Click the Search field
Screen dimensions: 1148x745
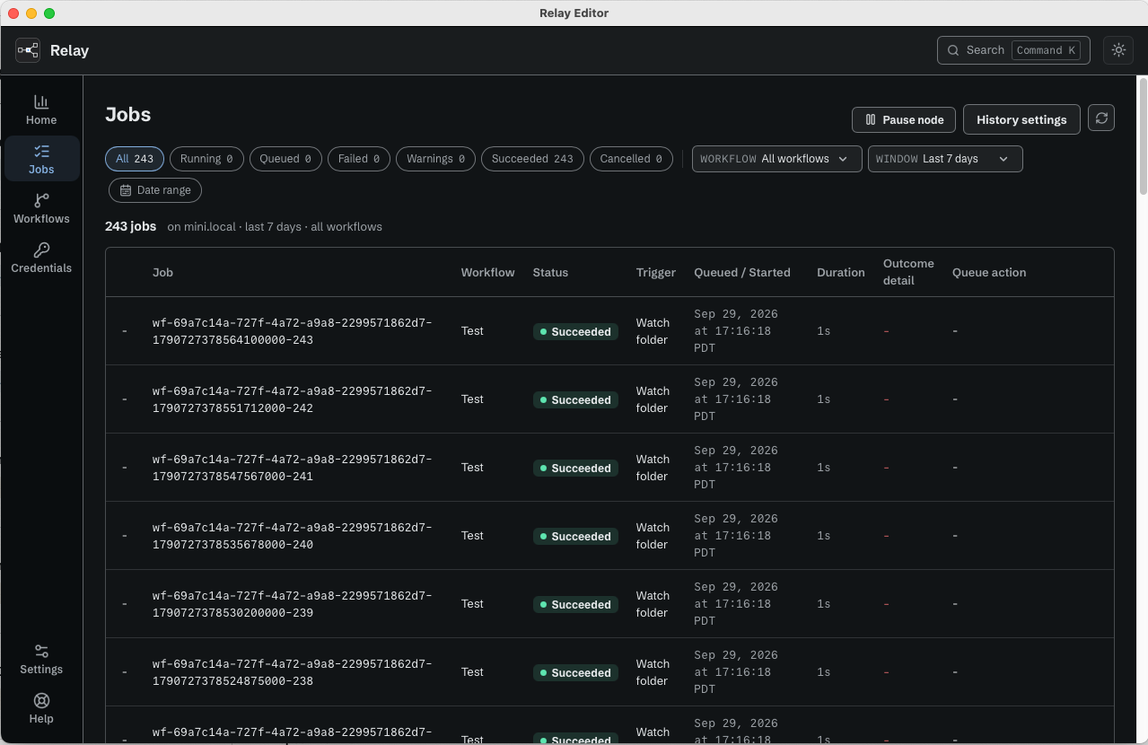pyautogui.click(x=1013, y=50)
